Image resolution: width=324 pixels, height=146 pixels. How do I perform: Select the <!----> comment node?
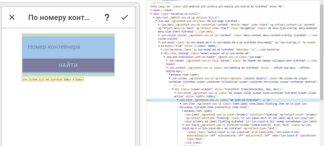[x=178, y=86]
